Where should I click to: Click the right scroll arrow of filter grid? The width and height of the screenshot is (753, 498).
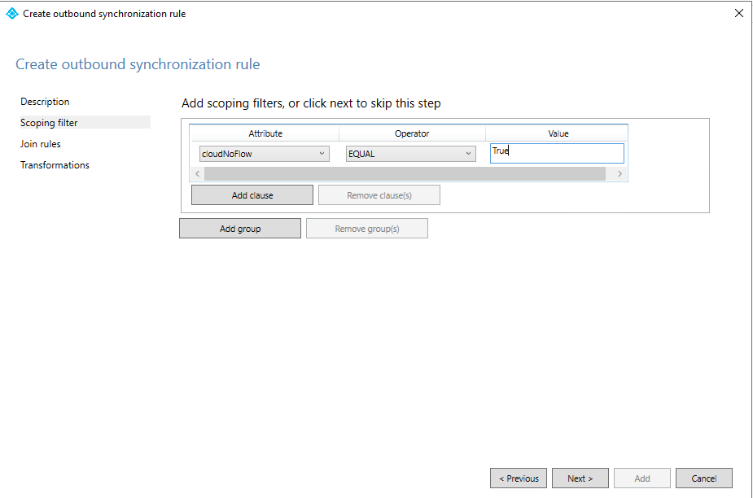pyautogui.click(x=619, y=174)
